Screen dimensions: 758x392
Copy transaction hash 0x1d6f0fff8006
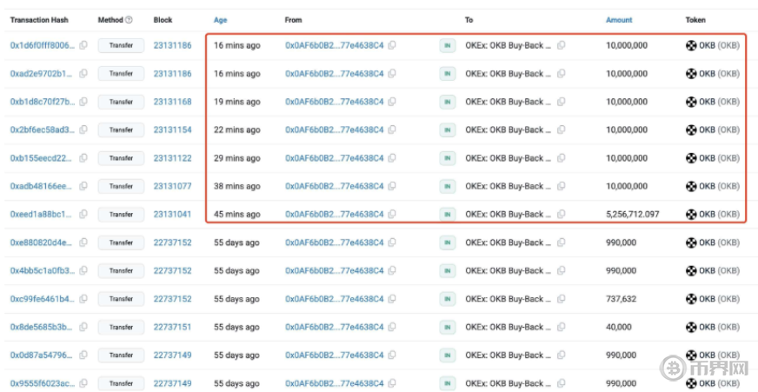click(83, 45)
